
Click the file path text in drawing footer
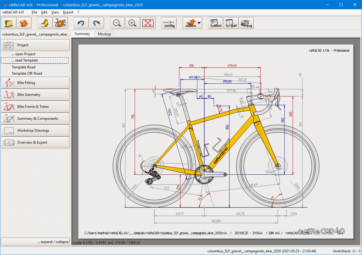coord(156,233)
